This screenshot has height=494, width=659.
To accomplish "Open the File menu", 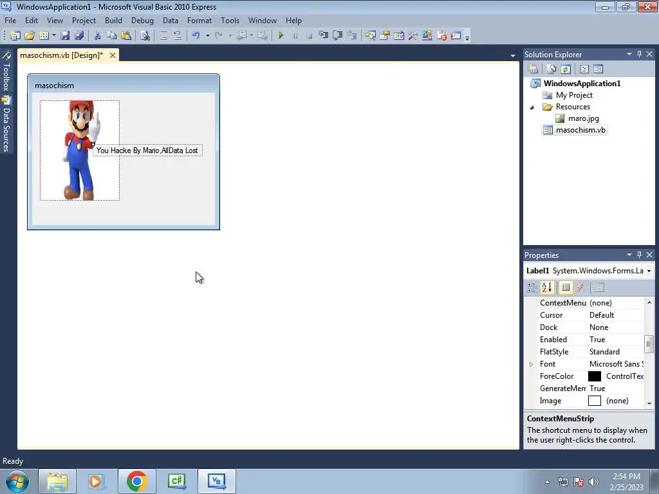I will pos(10,20).
